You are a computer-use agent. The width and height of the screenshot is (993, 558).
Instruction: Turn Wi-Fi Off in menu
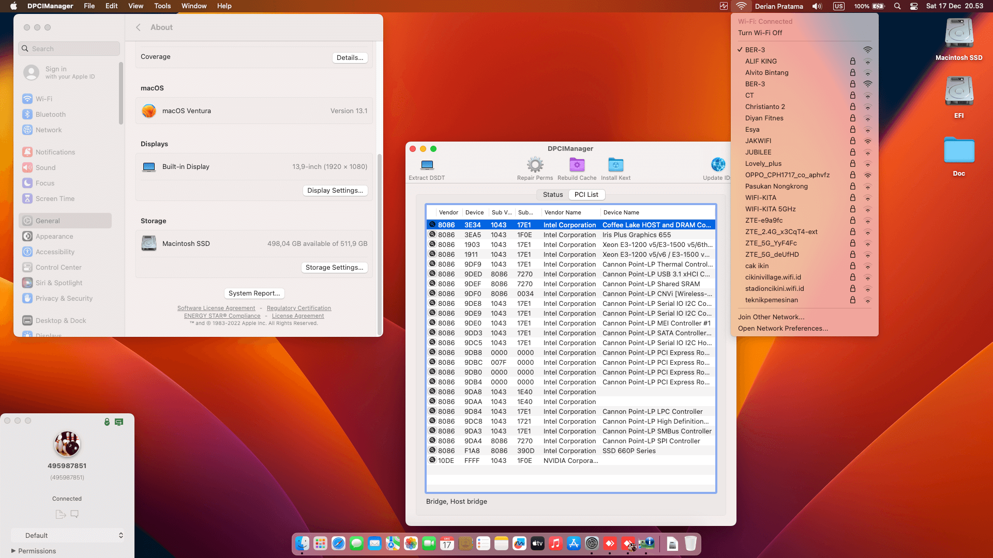coord(760,33)
